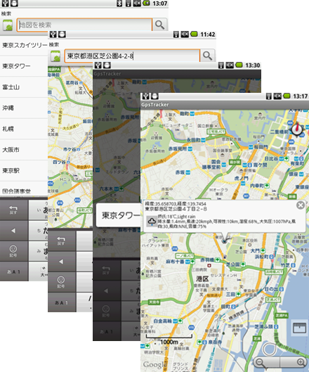
Task: Zoom in the front map
Action: [294, 362]
